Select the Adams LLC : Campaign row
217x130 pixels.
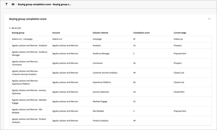click(22, 39)
